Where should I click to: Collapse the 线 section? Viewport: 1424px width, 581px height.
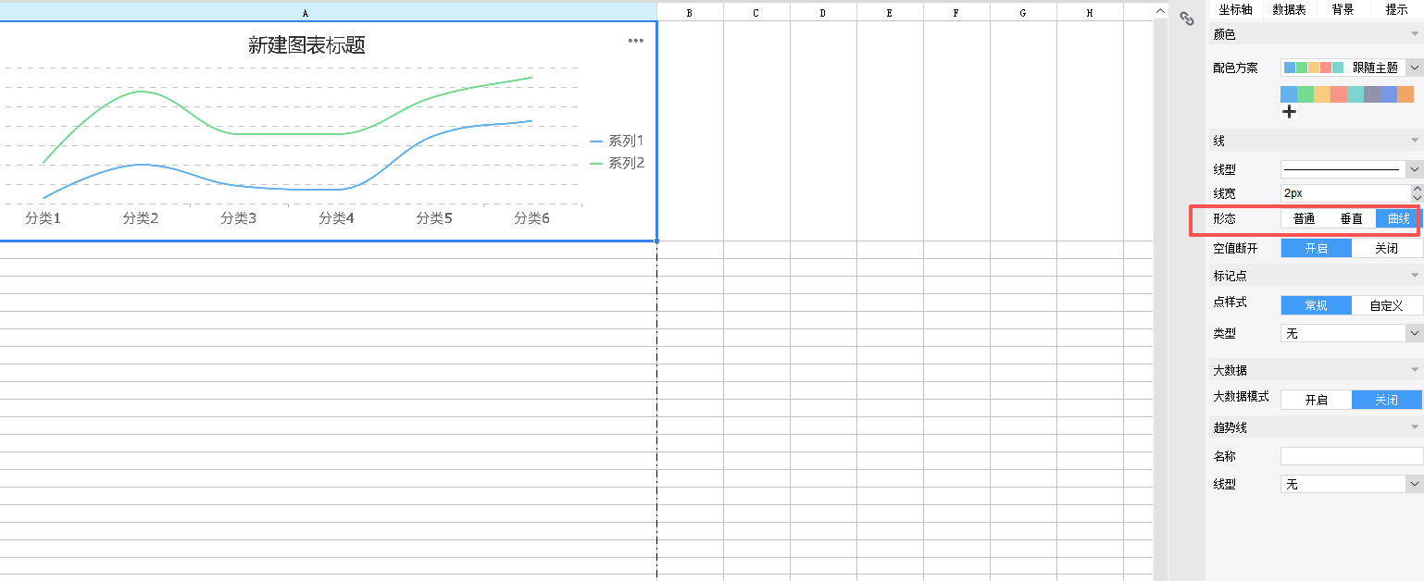pos(1414,141)
